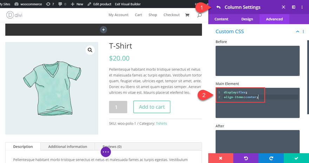Open the Additional information tab

pos(67,147)
